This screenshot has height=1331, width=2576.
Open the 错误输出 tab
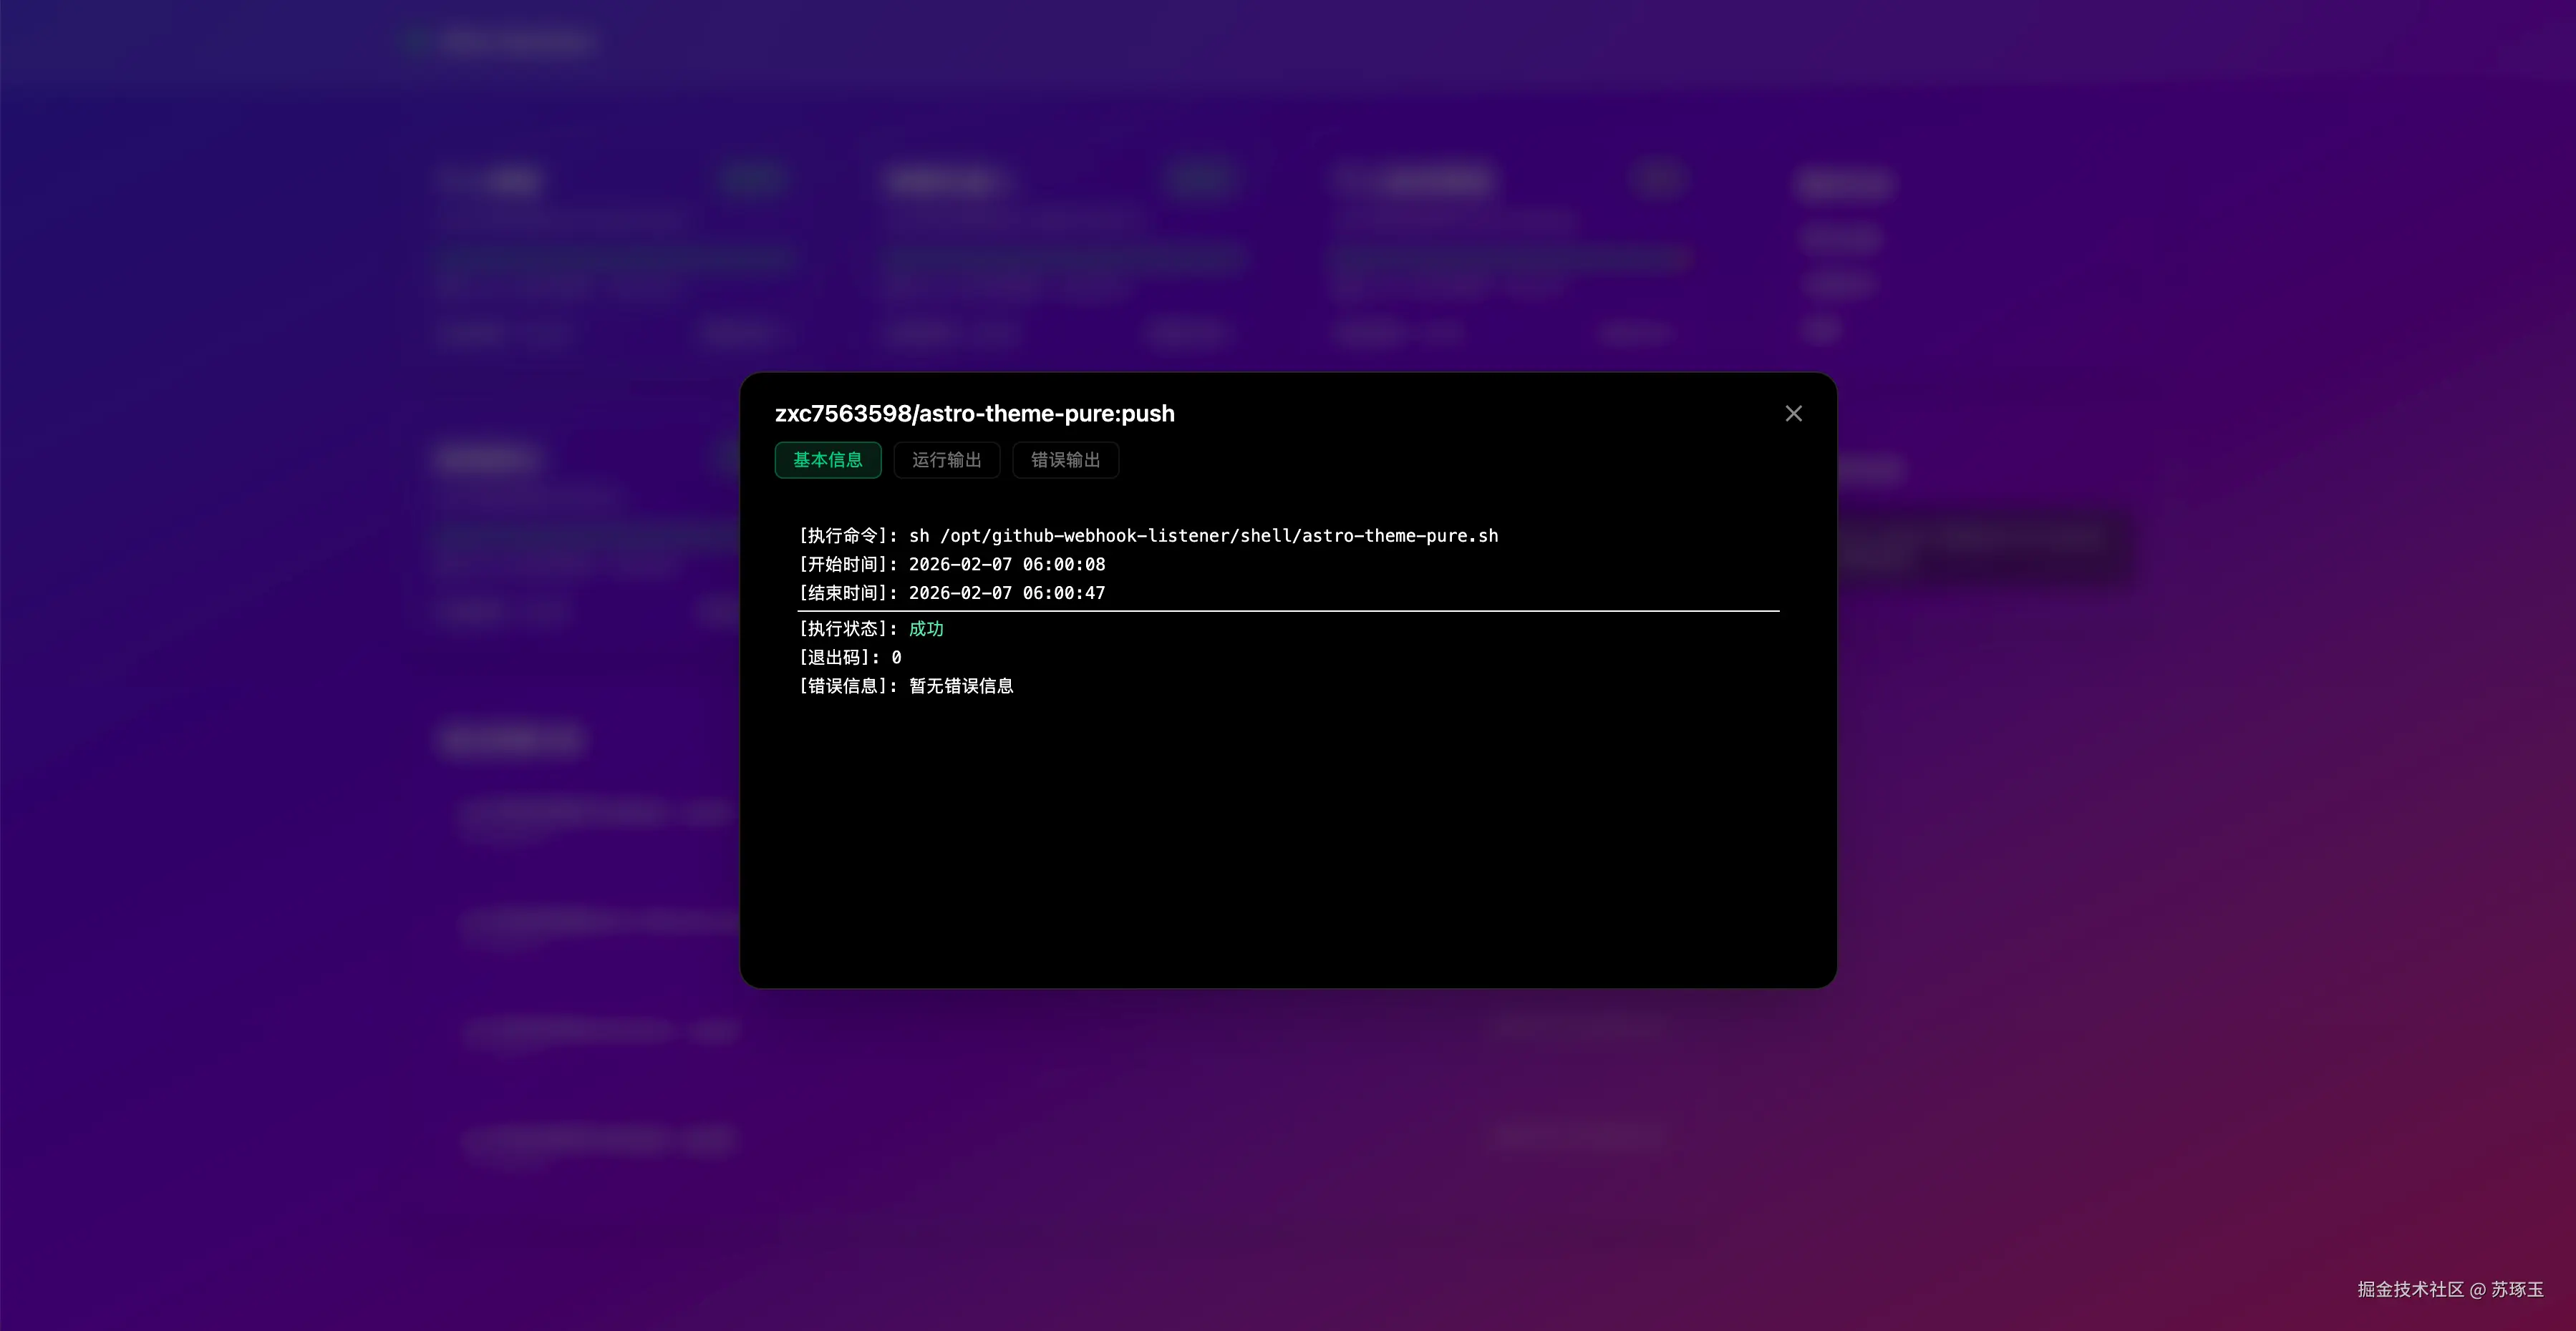pos(1065,459)
